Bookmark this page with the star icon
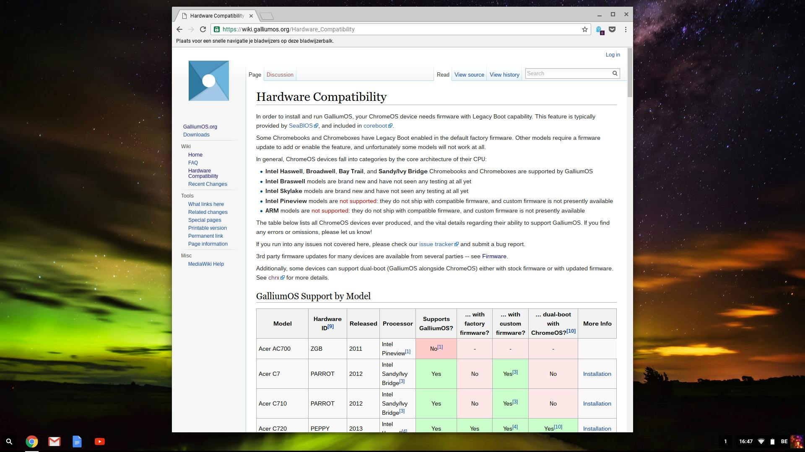 tap(584, 29)
